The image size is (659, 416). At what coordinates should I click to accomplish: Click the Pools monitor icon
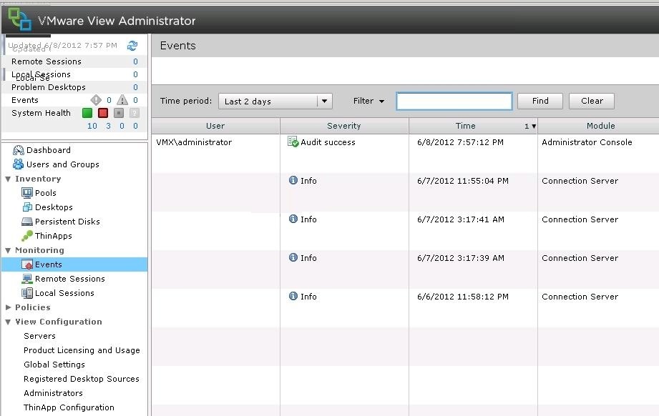[x=27, y=193]
